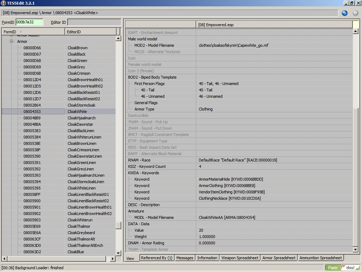The width and height of the screenshot is (362, 272).
Task: Restore down the TES5Edit window
Action: pos(352,3)
